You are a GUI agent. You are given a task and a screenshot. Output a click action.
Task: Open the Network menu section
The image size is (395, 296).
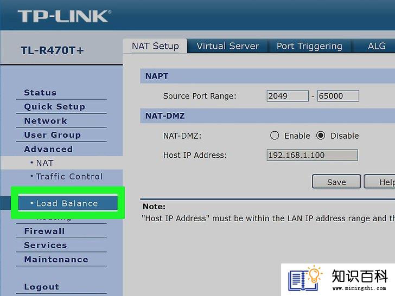46,121
